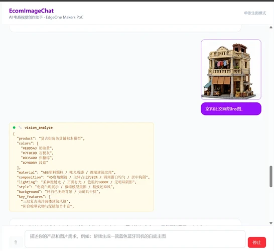The image size is (274, 251).
Task: Click the #E8D5A3 奶油黄 color entry
Action: [x=37, y=148]
